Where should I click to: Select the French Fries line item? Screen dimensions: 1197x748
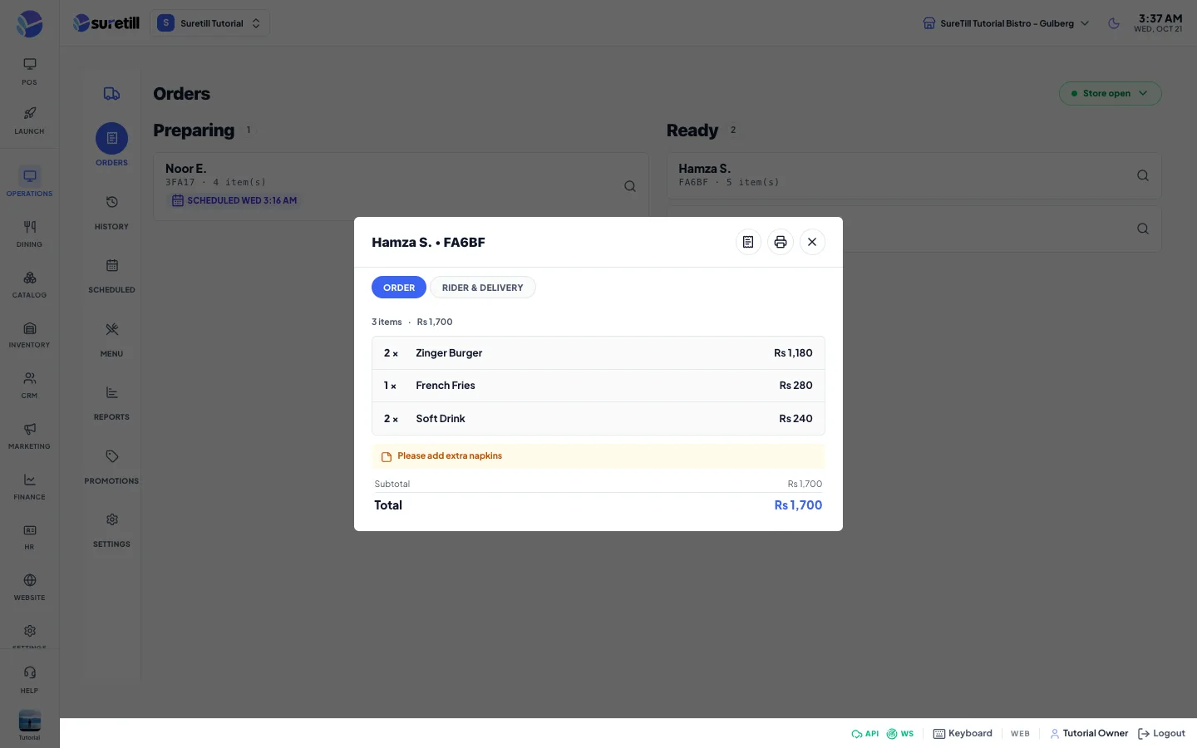[x=598, y=386]
